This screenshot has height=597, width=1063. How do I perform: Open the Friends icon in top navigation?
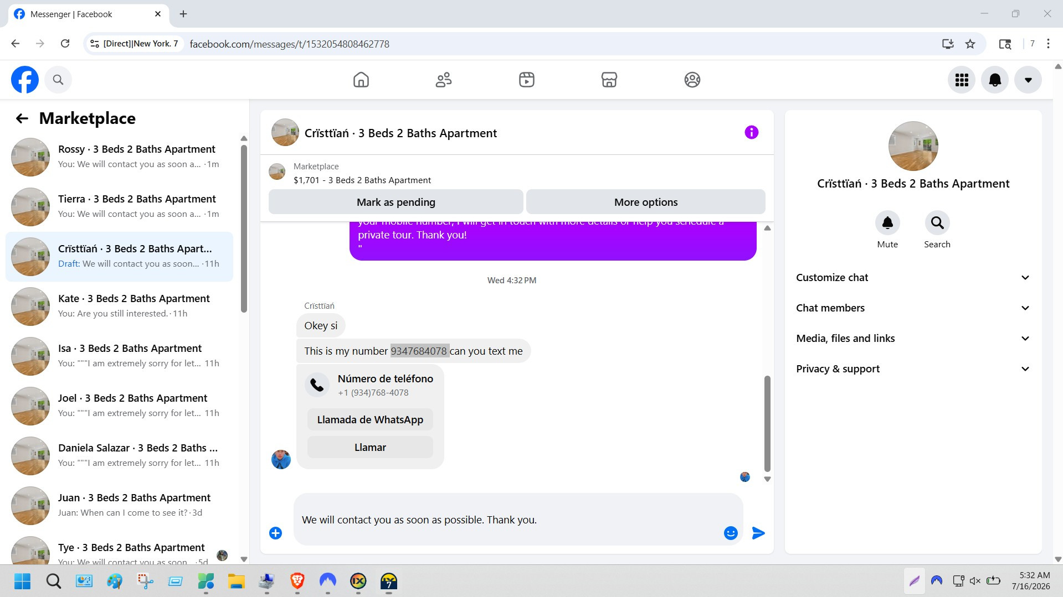pos(444,80)
